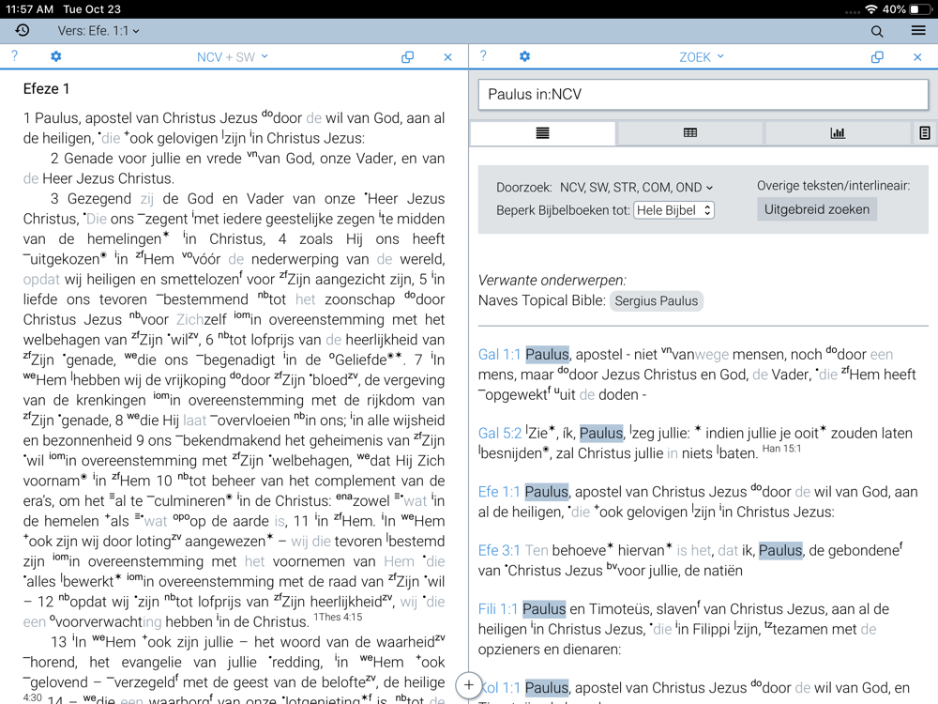Click the word Genade in verse 2

88,158
